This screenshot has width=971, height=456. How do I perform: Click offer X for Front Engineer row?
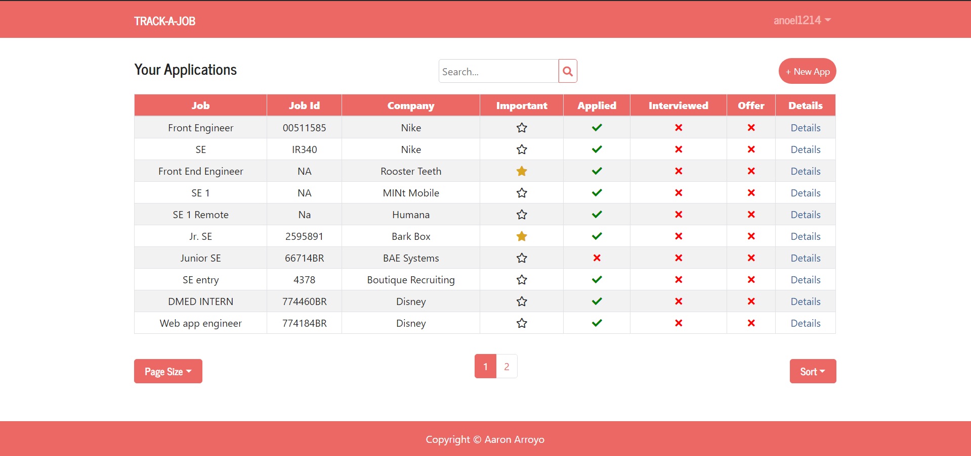point(751,128)
